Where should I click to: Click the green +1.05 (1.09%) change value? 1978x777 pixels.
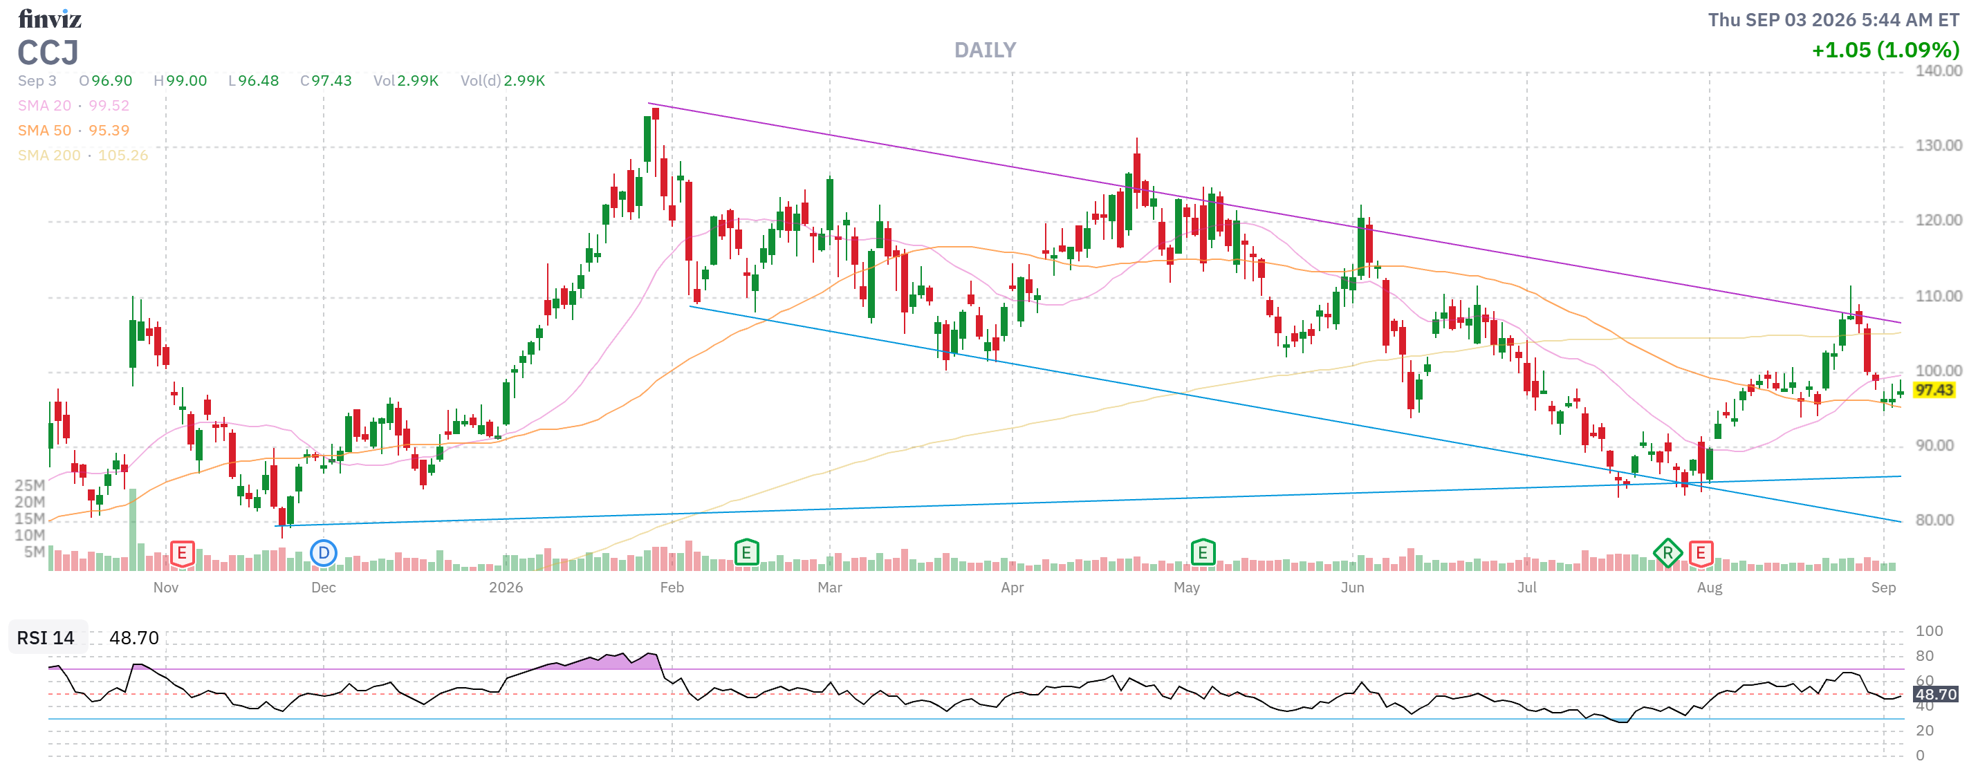click(x=1885, y=50)
